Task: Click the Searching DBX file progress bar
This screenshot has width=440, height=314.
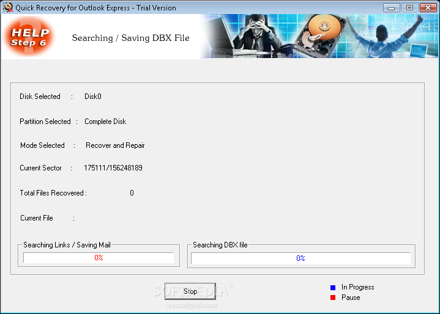Action: pos(300,258)
